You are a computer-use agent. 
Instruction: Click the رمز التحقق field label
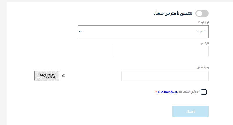(x=203, y=67)
